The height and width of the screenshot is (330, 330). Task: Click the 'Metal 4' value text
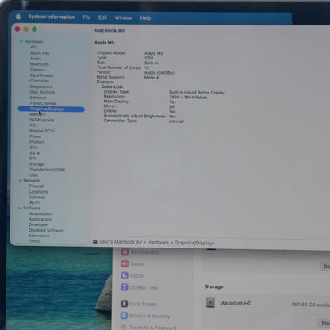(x=152, y=78)
